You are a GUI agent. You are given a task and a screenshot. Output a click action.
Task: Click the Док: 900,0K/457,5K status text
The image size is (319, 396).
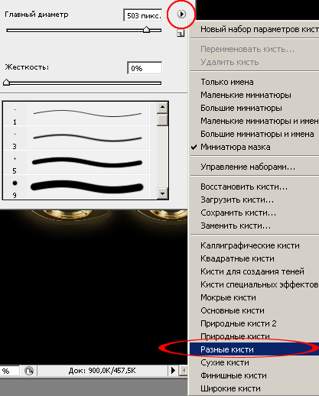pyautogui.click(x=102, y=371)
